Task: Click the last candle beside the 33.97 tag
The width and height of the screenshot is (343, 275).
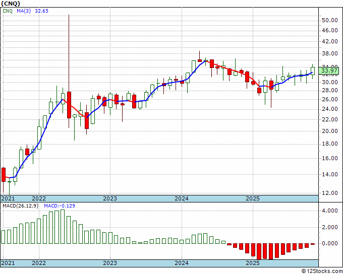Action: pos(313,71)
